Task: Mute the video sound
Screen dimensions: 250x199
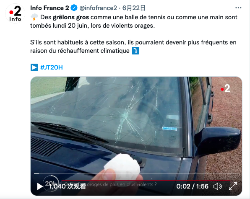Action: 217,186
